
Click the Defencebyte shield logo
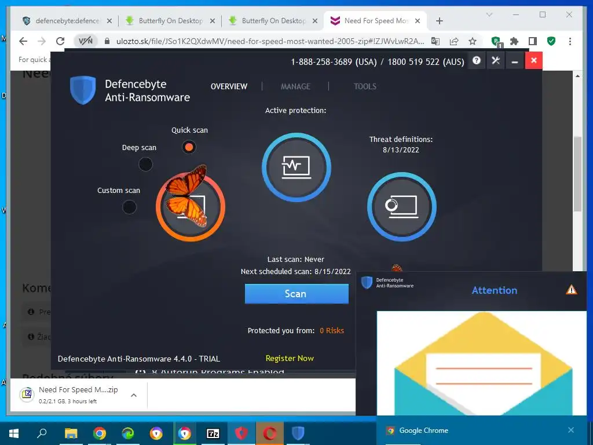[83, 90]
